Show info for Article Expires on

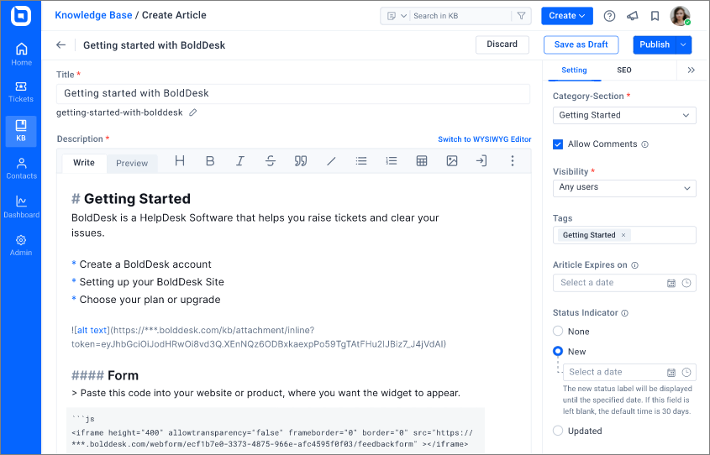pos(635,265)
